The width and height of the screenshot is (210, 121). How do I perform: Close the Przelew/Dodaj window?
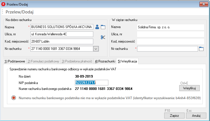pos(203,4)
